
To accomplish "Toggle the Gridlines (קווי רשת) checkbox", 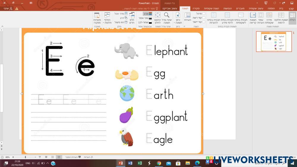I will click(x=204, y=18).
